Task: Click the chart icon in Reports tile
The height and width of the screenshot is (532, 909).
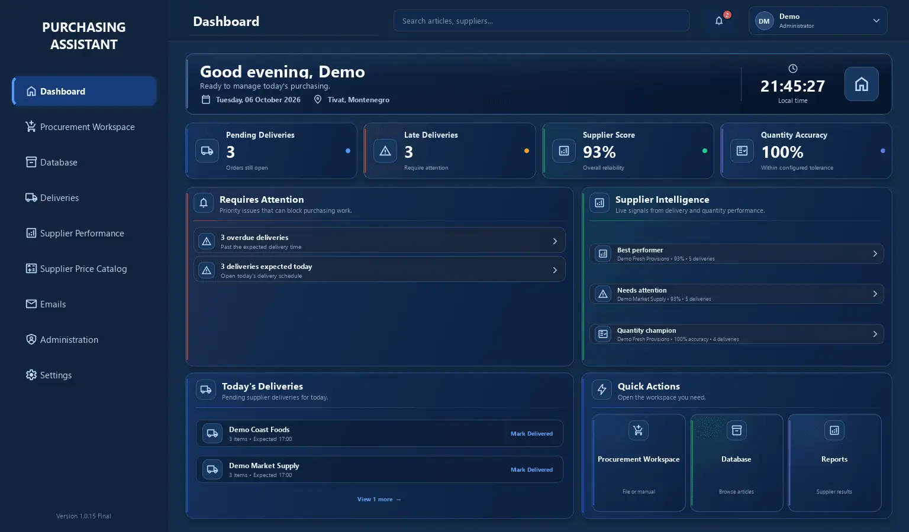Action: (x=834, y=430)
